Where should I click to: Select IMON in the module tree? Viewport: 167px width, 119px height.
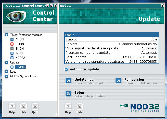pyautogui.click(x=19, y=53)
